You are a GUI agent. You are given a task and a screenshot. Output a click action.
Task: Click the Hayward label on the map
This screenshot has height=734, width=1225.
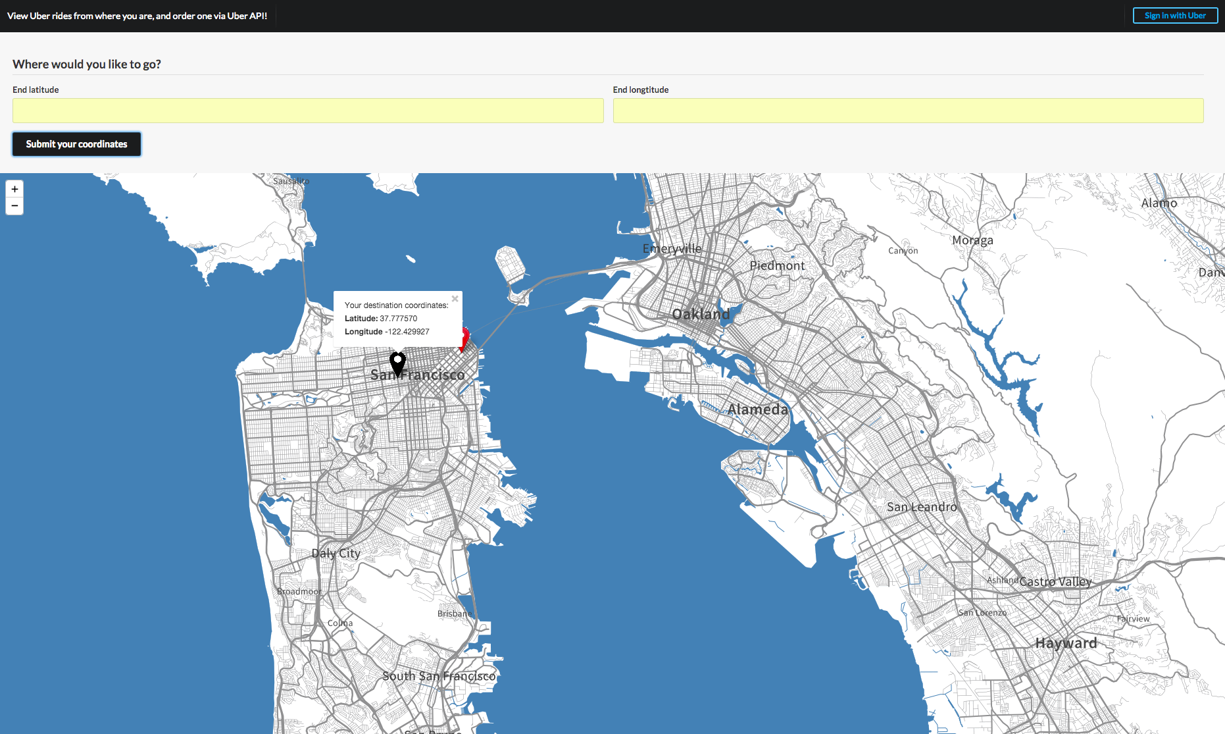click(x=1066, y=643)
